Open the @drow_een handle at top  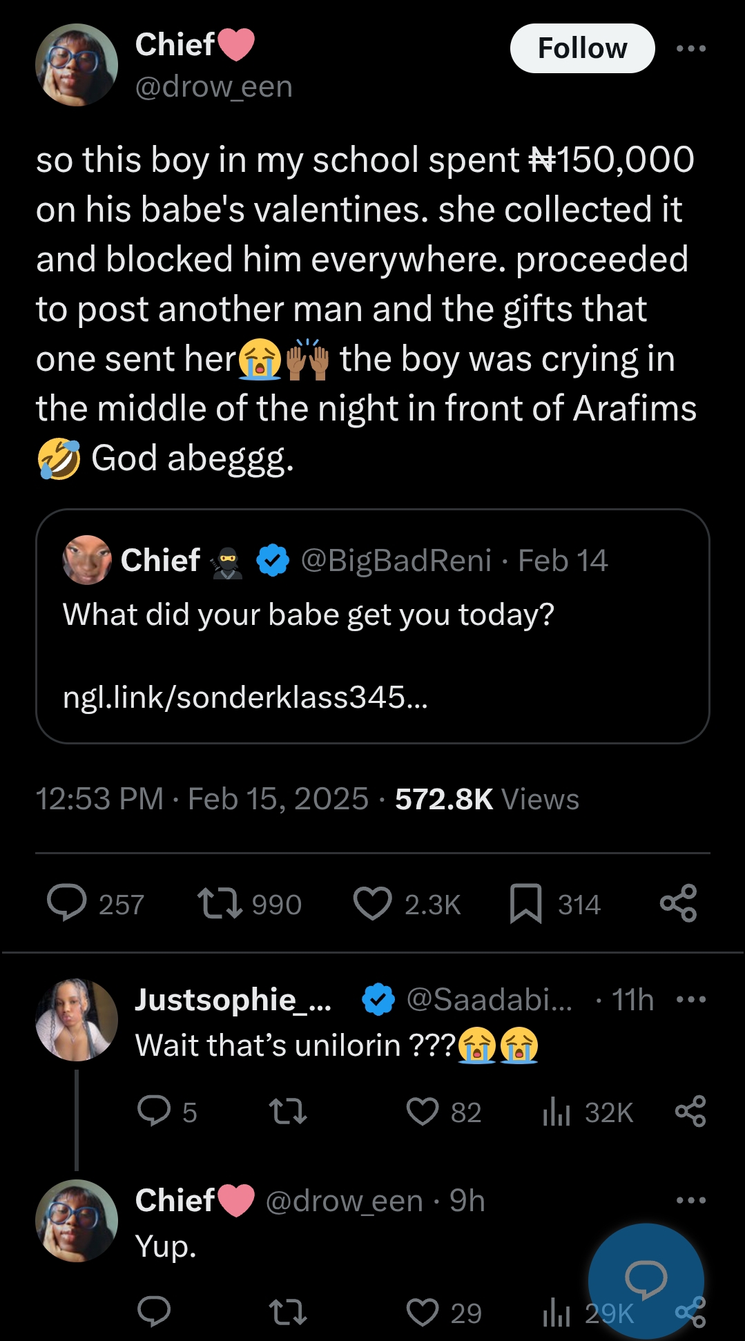coord(214,87)
